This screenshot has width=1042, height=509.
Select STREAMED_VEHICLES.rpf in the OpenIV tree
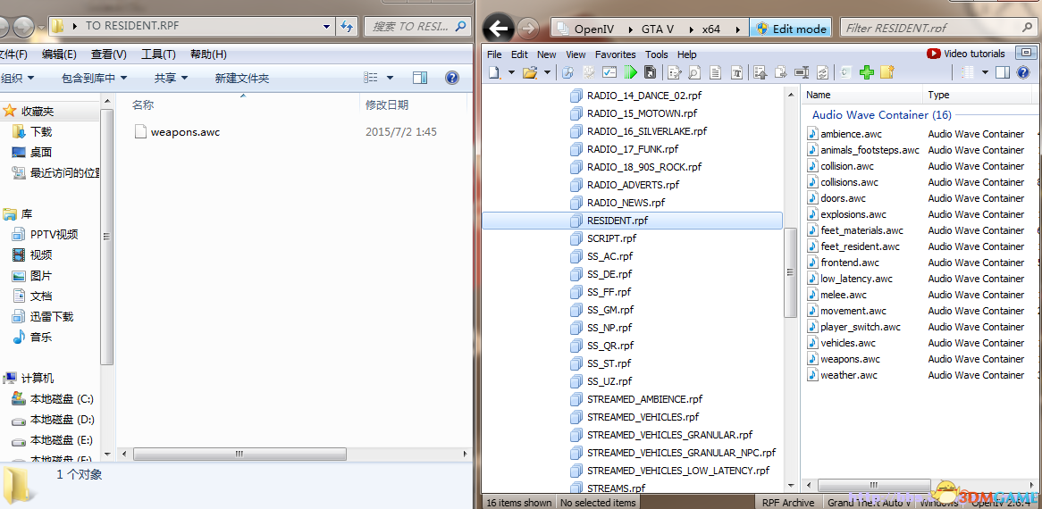pos(634,417)
